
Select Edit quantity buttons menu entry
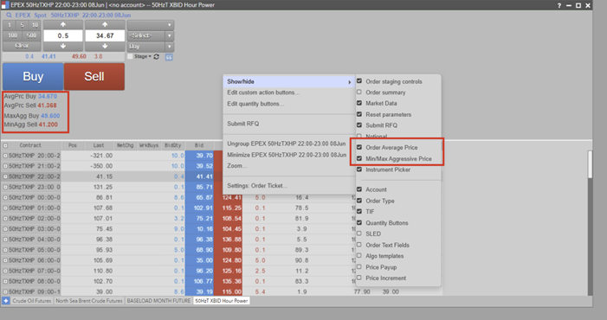click(255, 104)
